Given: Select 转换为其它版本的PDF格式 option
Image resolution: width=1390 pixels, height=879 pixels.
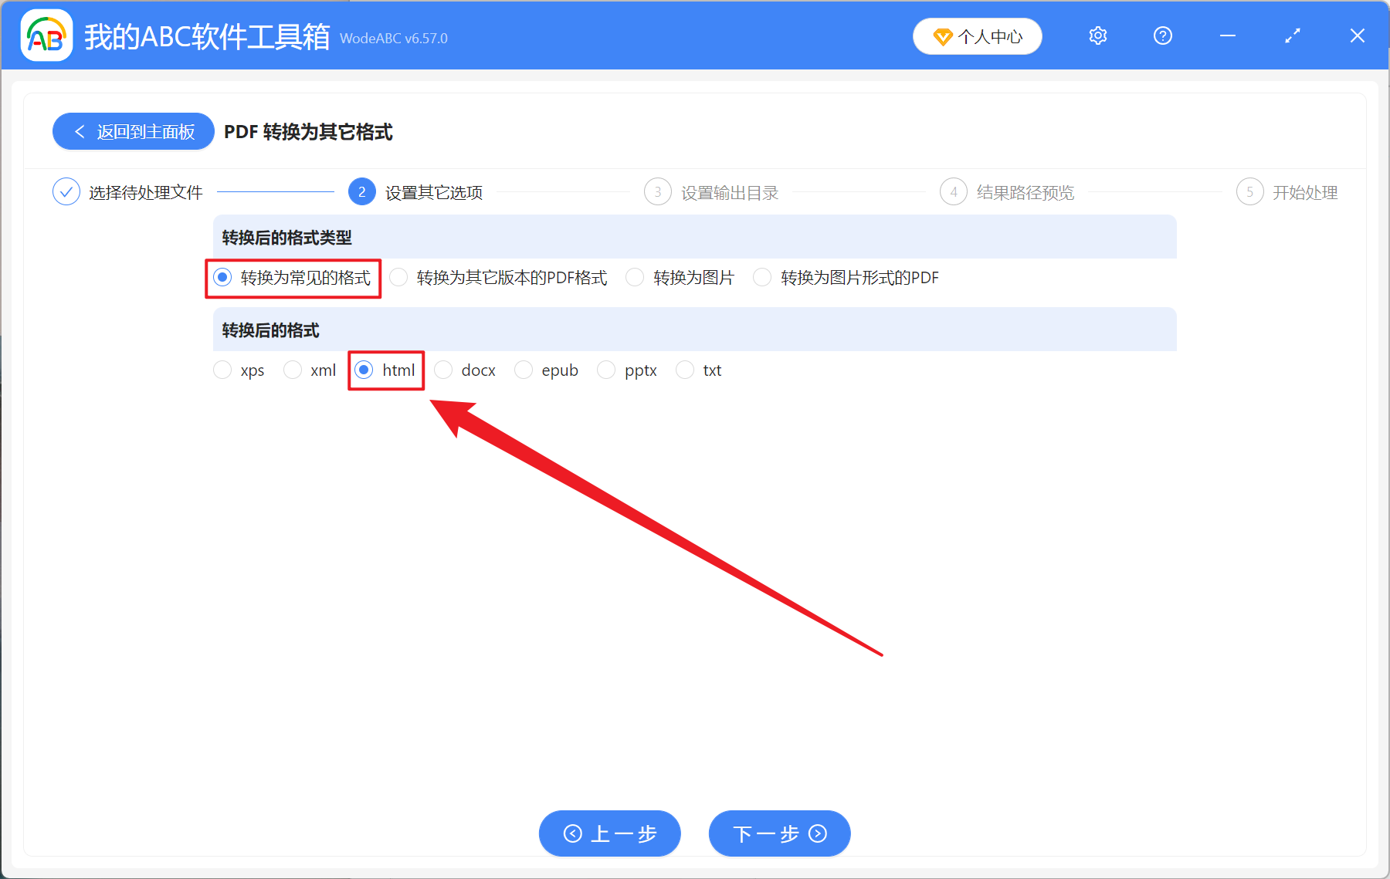Looking at the screenshot, I should (x=398, y=277).
